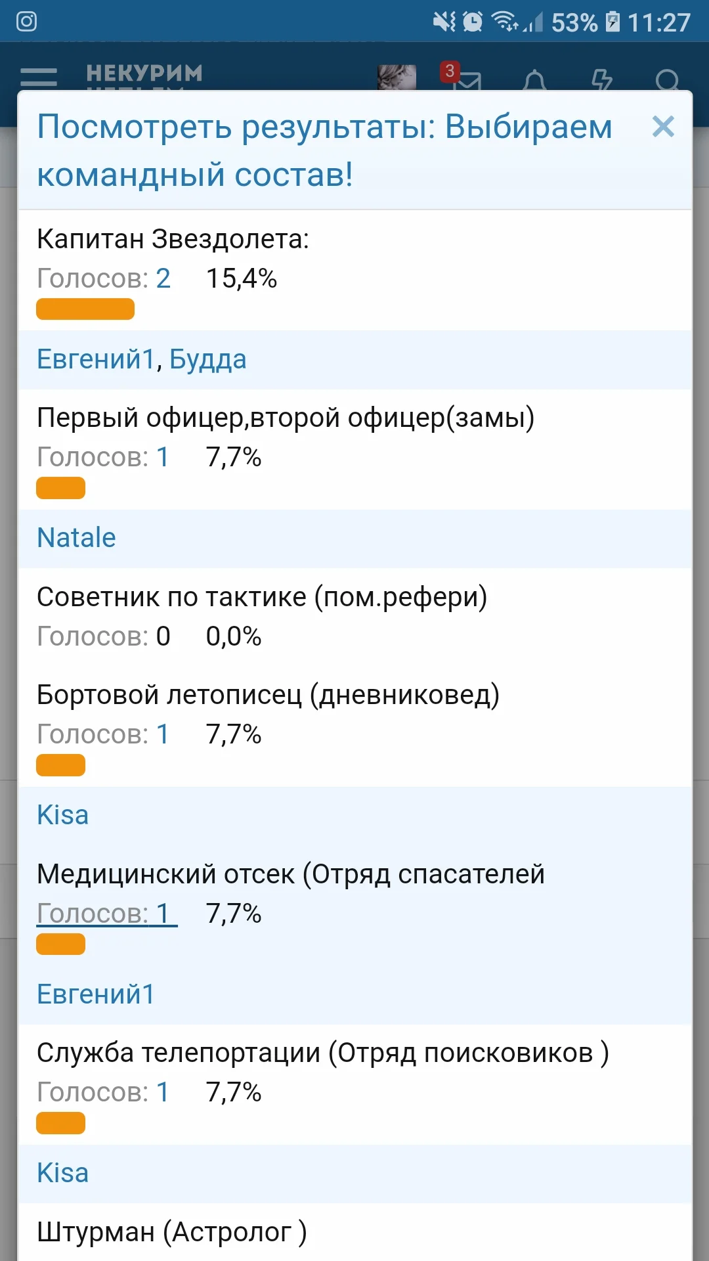709x1261 pixels.
Task: Open the messages envelope icon
Action: coord(469,81)
